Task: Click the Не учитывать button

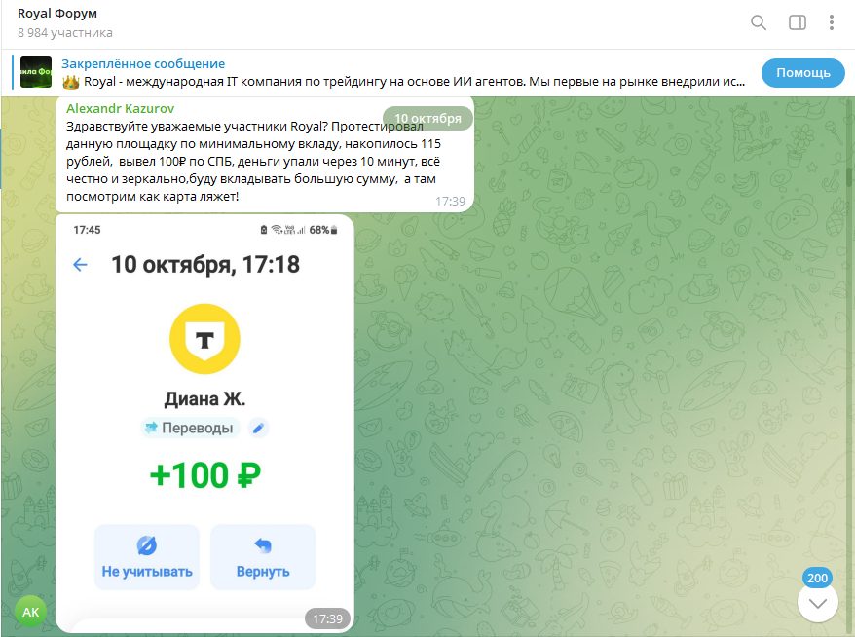Action: click(147, 557)
